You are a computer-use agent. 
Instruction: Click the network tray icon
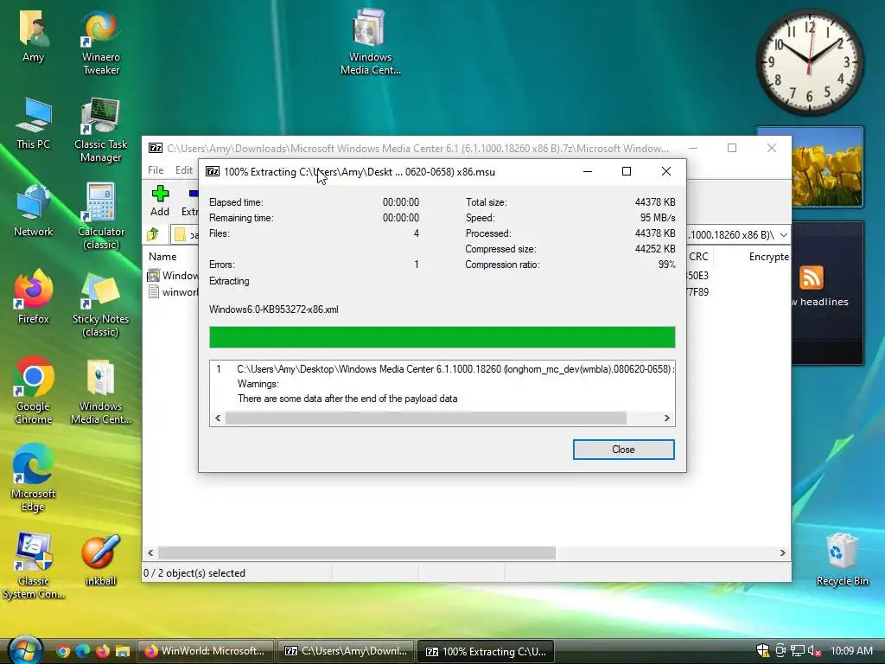(x=797, y=651)
